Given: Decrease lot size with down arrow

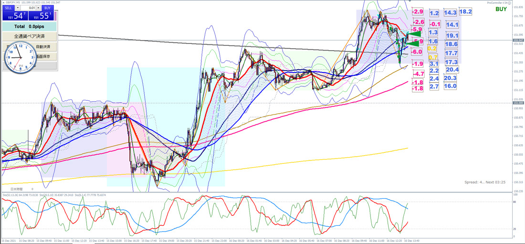Looking at the screenshot, I should click(x=18, y=8).
